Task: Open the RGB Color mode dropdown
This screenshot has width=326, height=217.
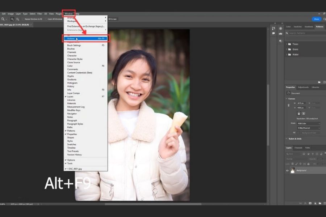Action: pyautogui.click(x=309, y=123)
